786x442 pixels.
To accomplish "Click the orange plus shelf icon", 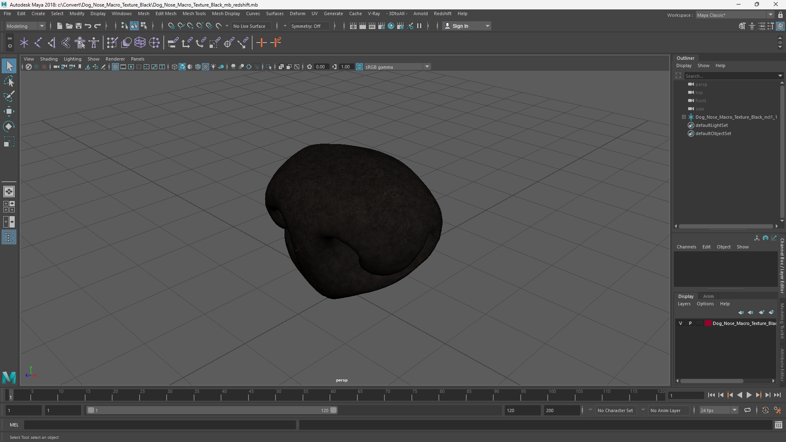I will pyautogui.click(x=261, y=43).
